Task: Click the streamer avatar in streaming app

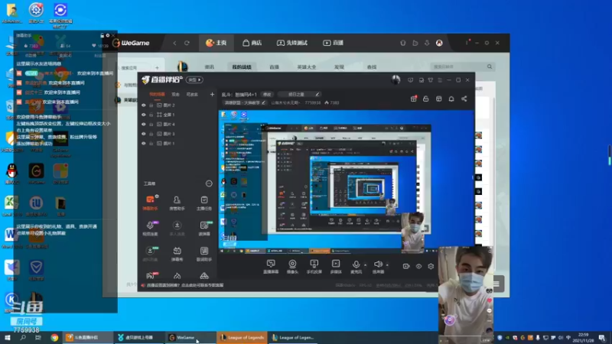Action: 396,80
